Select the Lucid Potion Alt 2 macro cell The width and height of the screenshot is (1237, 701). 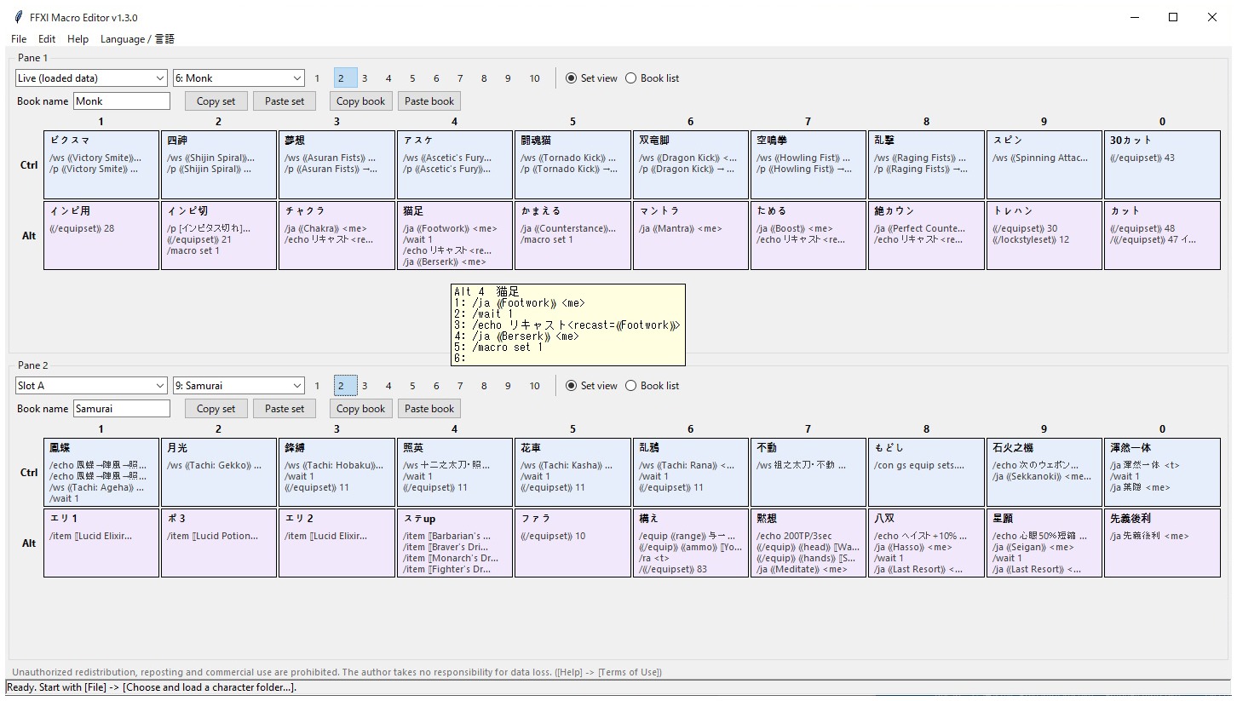(219, 543)
